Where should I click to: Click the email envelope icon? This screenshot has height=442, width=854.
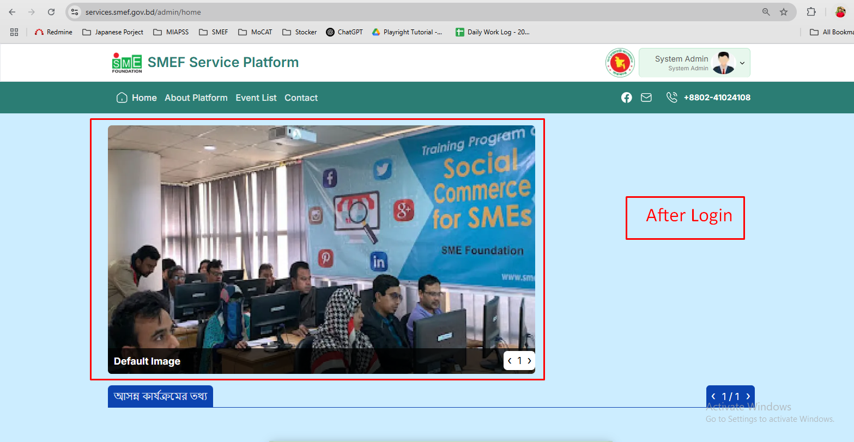pos(646,98)
